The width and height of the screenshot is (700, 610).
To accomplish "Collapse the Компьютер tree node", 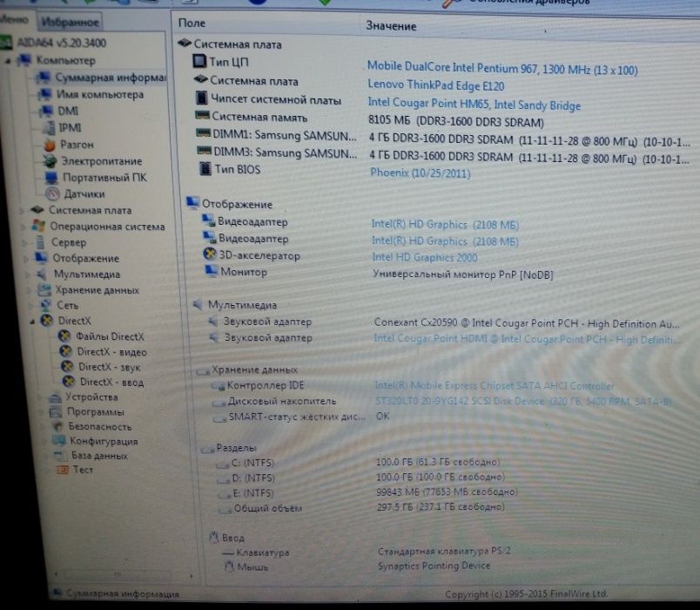I will pos(8,61).
